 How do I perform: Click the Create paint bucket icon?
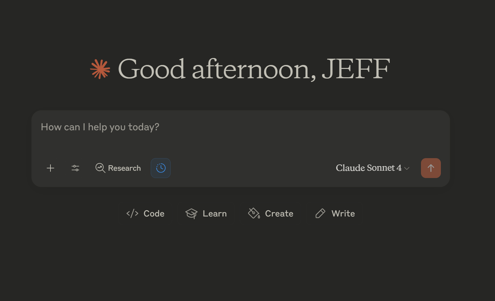point(254,213)
